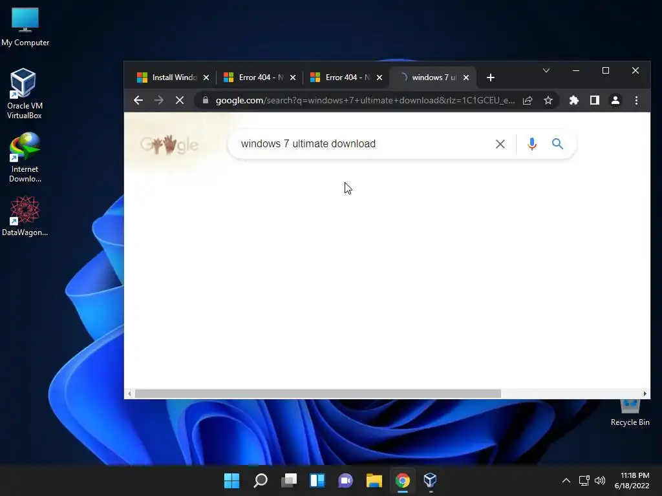This screenshot has width=662, height=496.
Task: Click scrollbar right arrow
Action: point(645,394)
